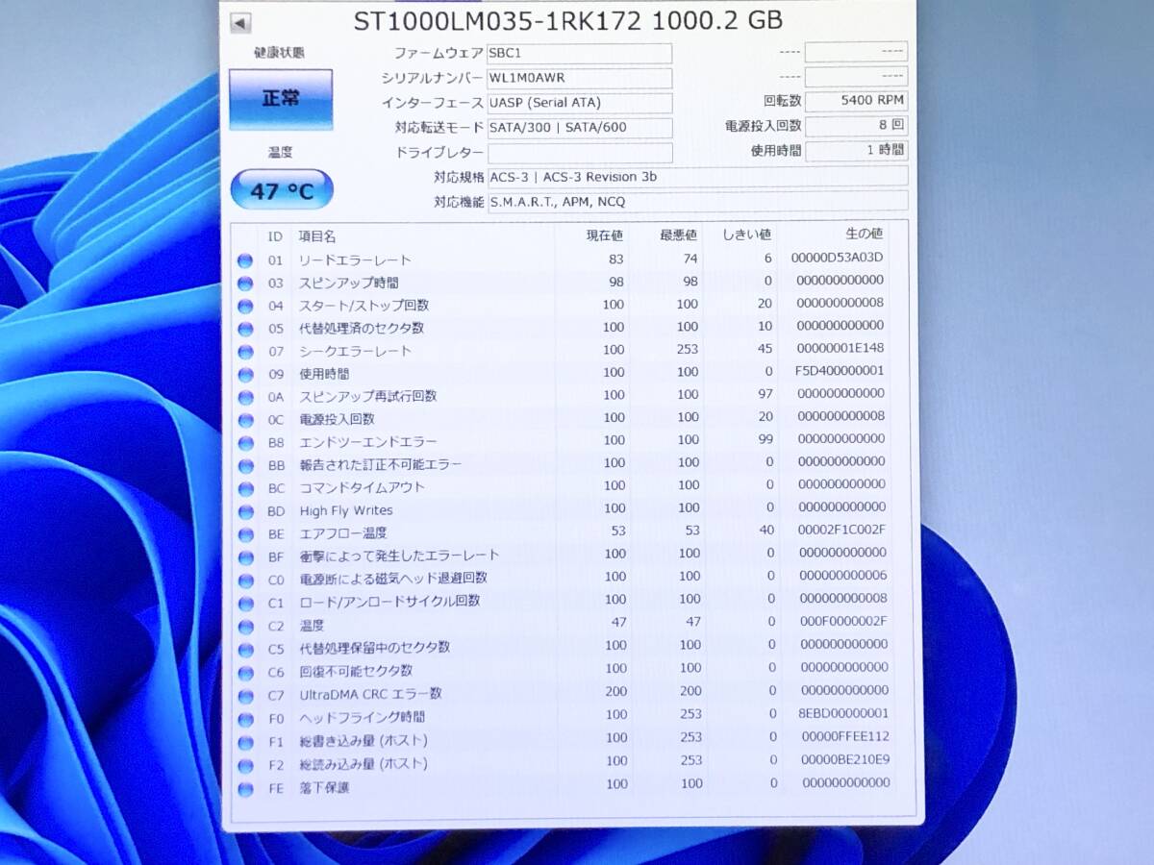Click the 正常 health status button
The width and height of the screenshot is (1154, 865).
(x=281, y=99)
